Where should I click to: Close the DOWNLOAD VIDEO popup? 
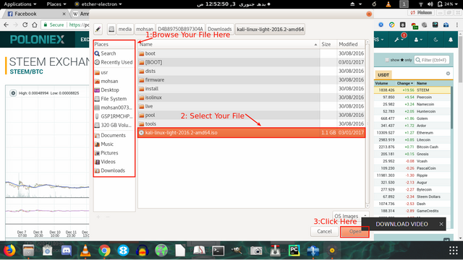point(441,225)
